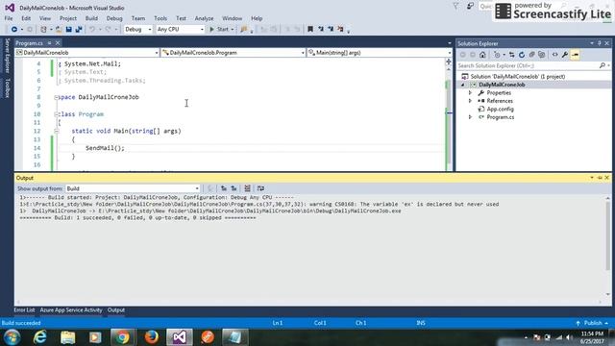Screen dimensions: 615x346
Task: Click the SendMail(); code line in the editor
Action: pyautogui.click(x=105, y=148)
